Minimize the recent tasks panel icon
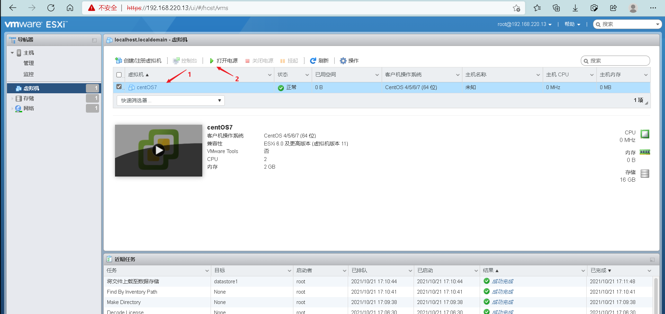Viewport: 665px width, 314px height. pos(652,260)
